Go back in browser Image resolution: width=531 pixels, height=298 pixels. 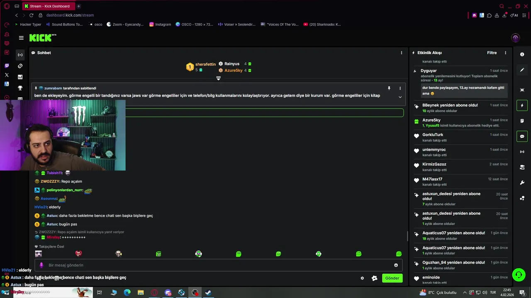click(x=17, y=15)
